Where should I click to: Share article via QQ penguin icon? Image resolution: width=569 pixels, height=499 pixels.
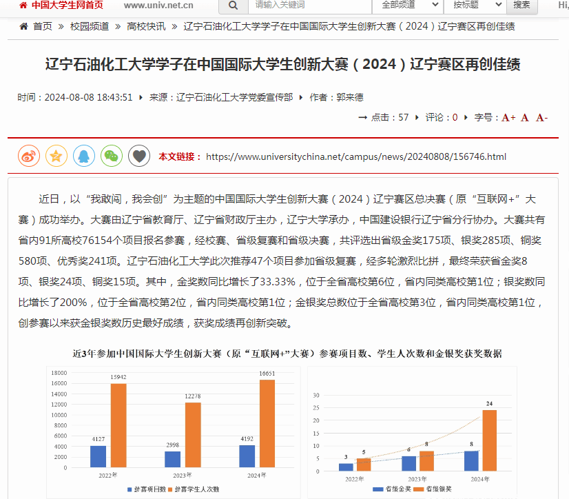coord(84,156)
